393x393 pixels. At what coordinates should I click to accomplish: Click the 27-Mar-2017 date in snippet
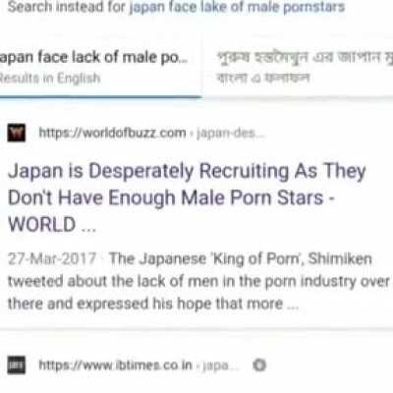click(52, 258)
